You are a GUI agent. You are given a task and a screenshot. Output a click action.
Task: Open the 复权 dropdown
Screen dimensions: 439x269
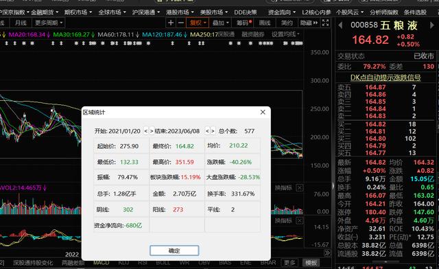click(198, 23)
